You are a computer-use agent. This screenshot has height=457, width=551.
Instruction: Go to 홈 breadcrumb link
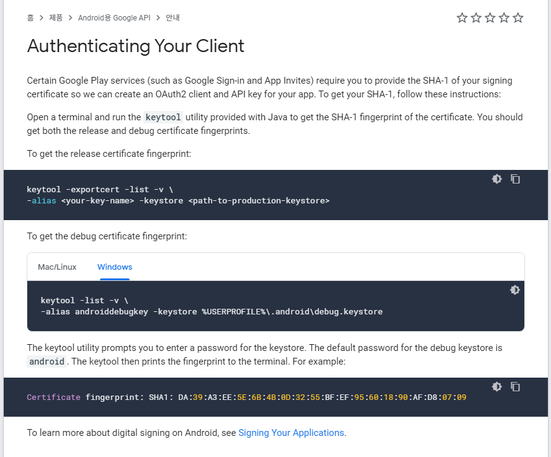click(30, 17)
